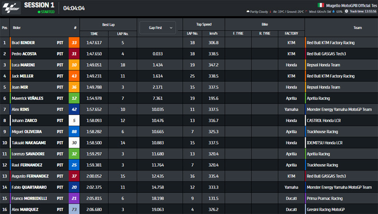Click the MotoGP logo
This screenshot has width=378, height=214.
point(10,8)
